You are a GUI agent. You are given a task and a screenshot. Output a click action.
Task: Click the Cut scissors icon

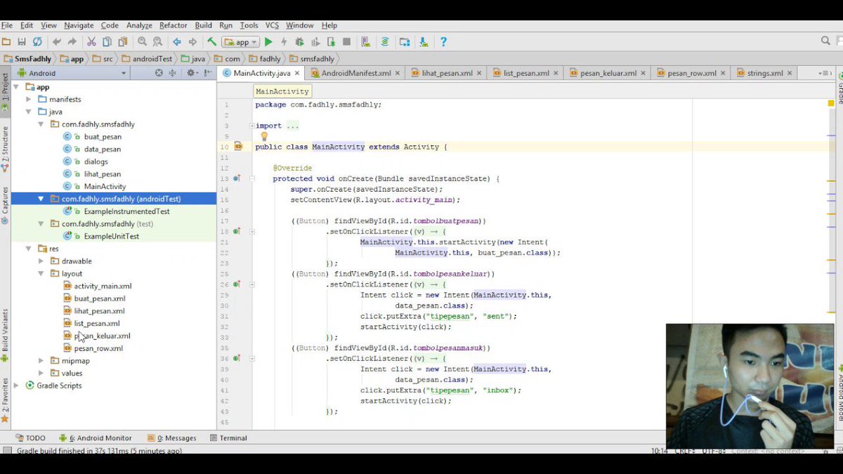tap(91, 42)
